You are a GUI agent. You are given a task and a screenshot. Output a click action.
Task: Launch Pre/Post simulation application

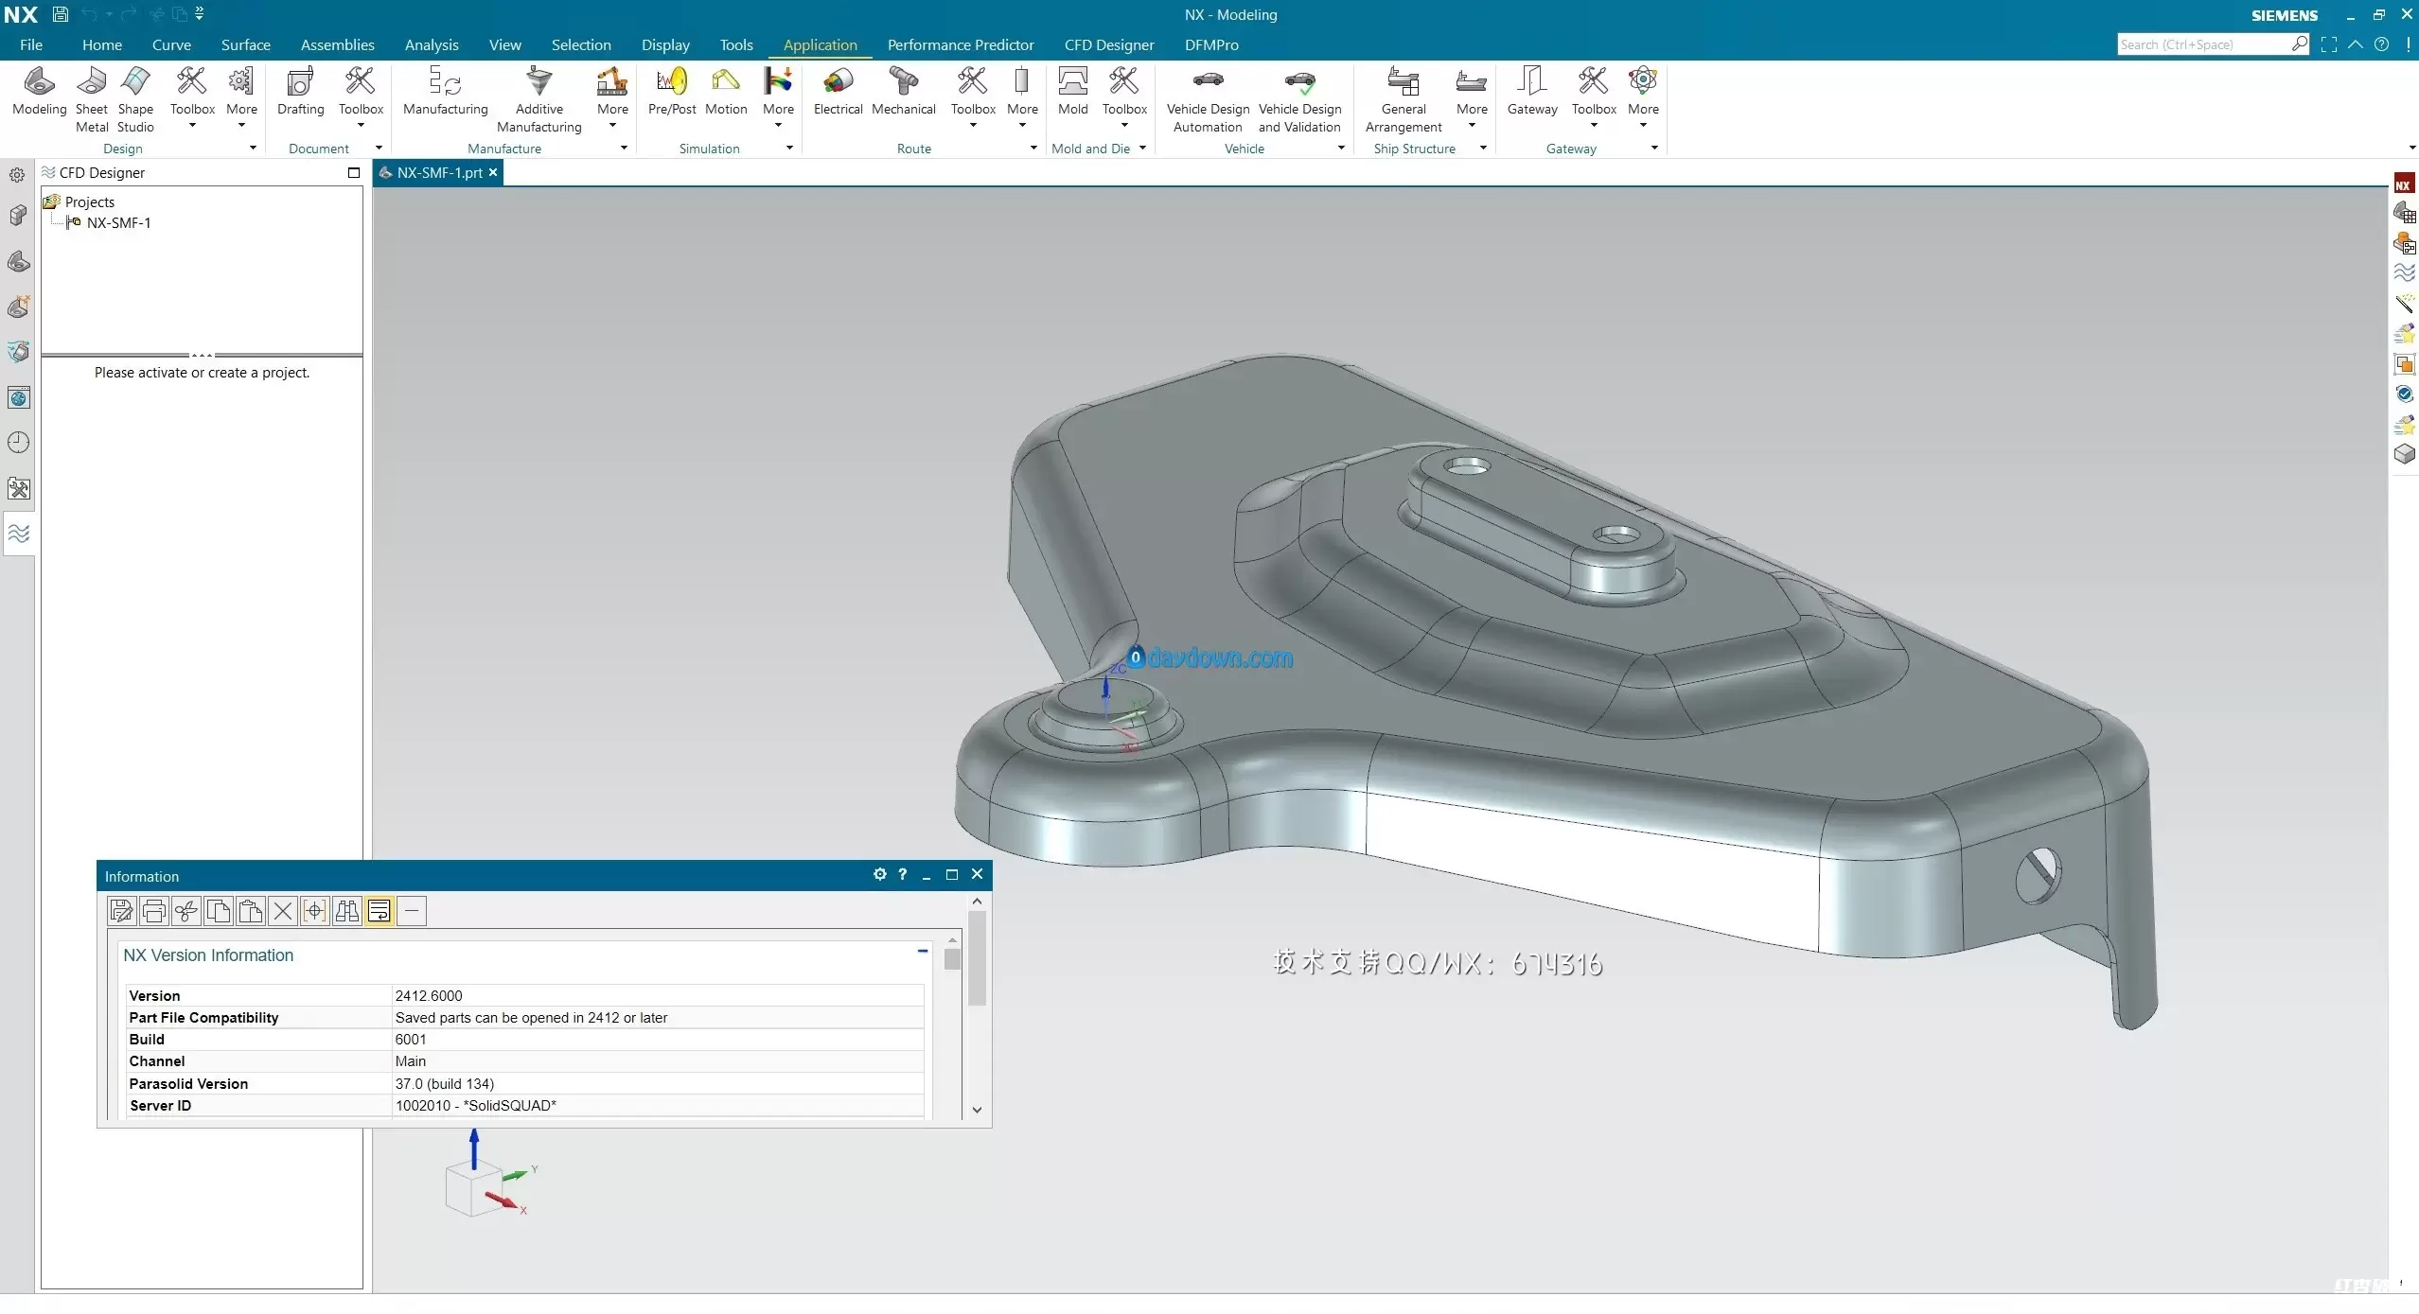point(672,92)
